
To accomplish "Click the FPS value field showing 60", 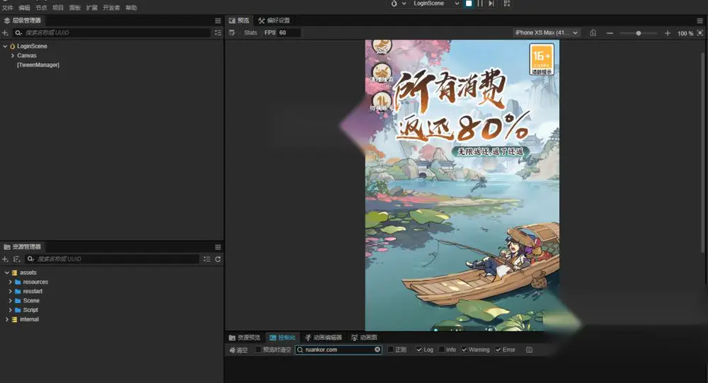I will [x=289, y=33].
